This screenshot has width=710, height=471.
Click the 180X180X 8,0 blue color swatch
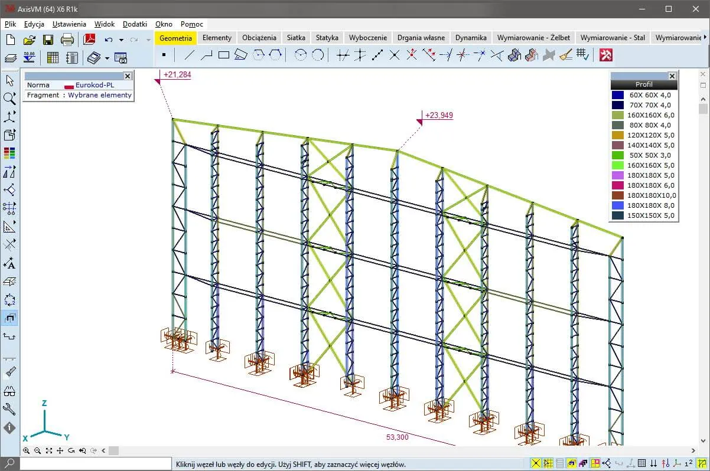coord(618,205)
